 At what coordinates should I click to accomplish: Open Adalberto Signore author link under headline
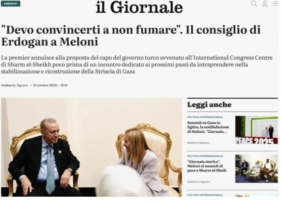(x=14, y=85)
